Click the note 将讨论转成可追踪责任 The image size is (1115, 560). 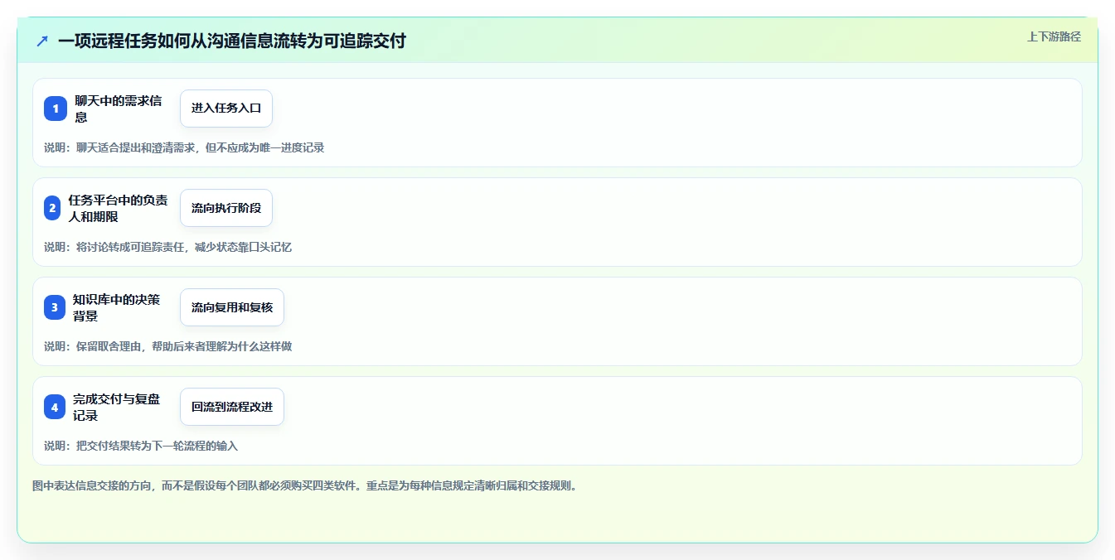click(167, 247)
